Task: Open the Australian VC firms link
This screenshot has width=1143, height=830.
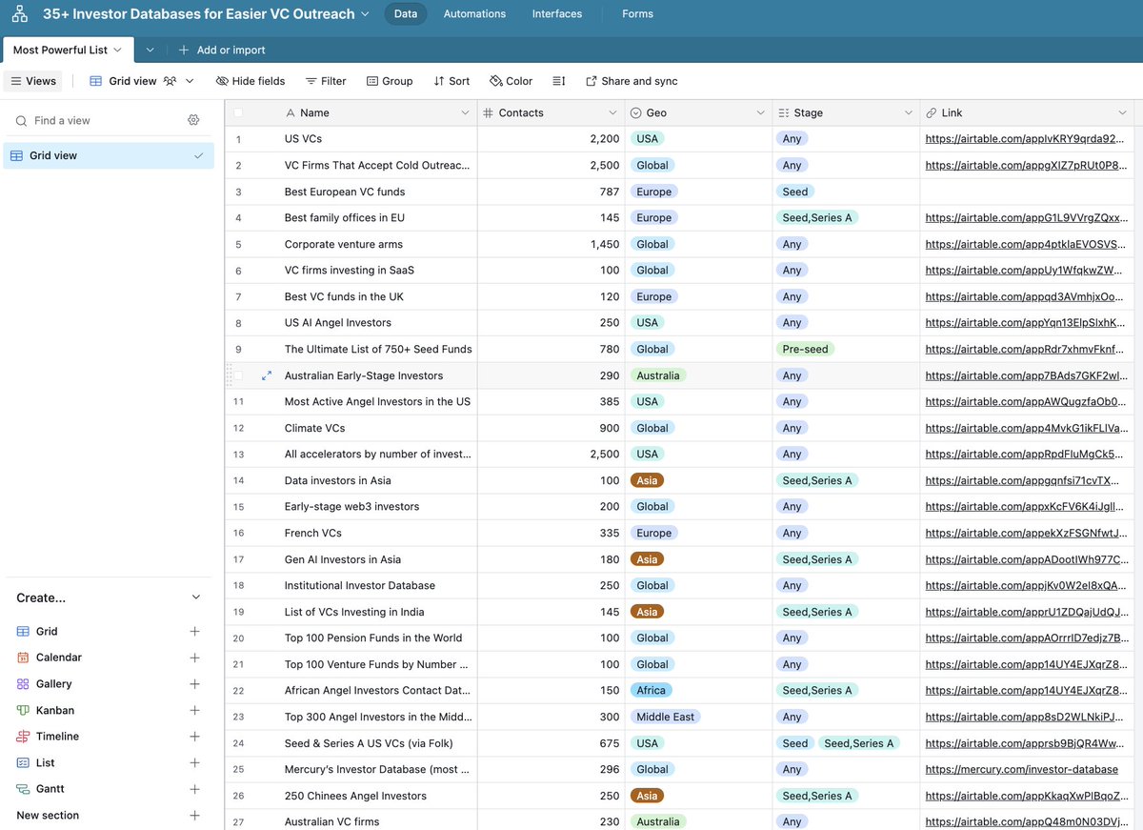Action: tap(1026, 821)
